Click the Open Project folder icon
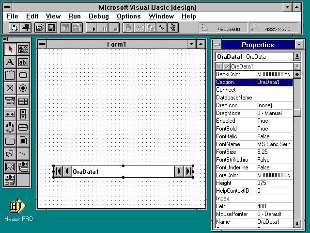 point(40,28)
